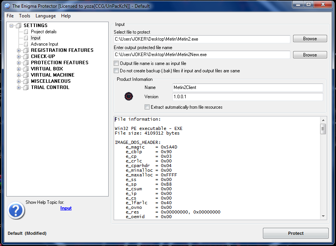The width and height of the screenshot is (336, 246).
Task: Browse for output protected file name
Action: click(310, 55)
